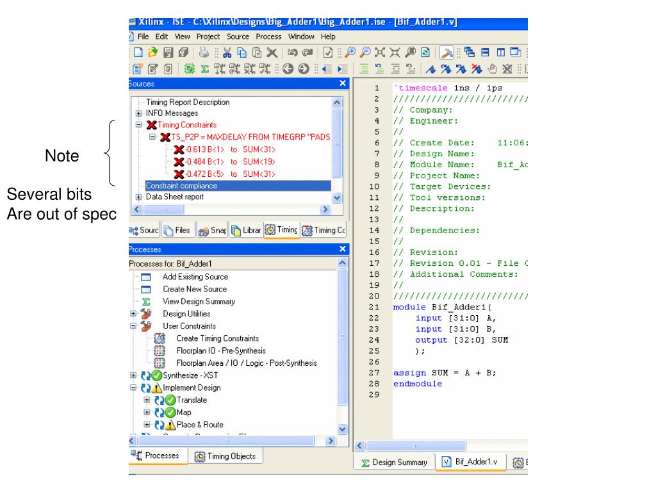Click the Cascade windows icon
The width and height of the screenshot is (656, 492).
(470, 53)
